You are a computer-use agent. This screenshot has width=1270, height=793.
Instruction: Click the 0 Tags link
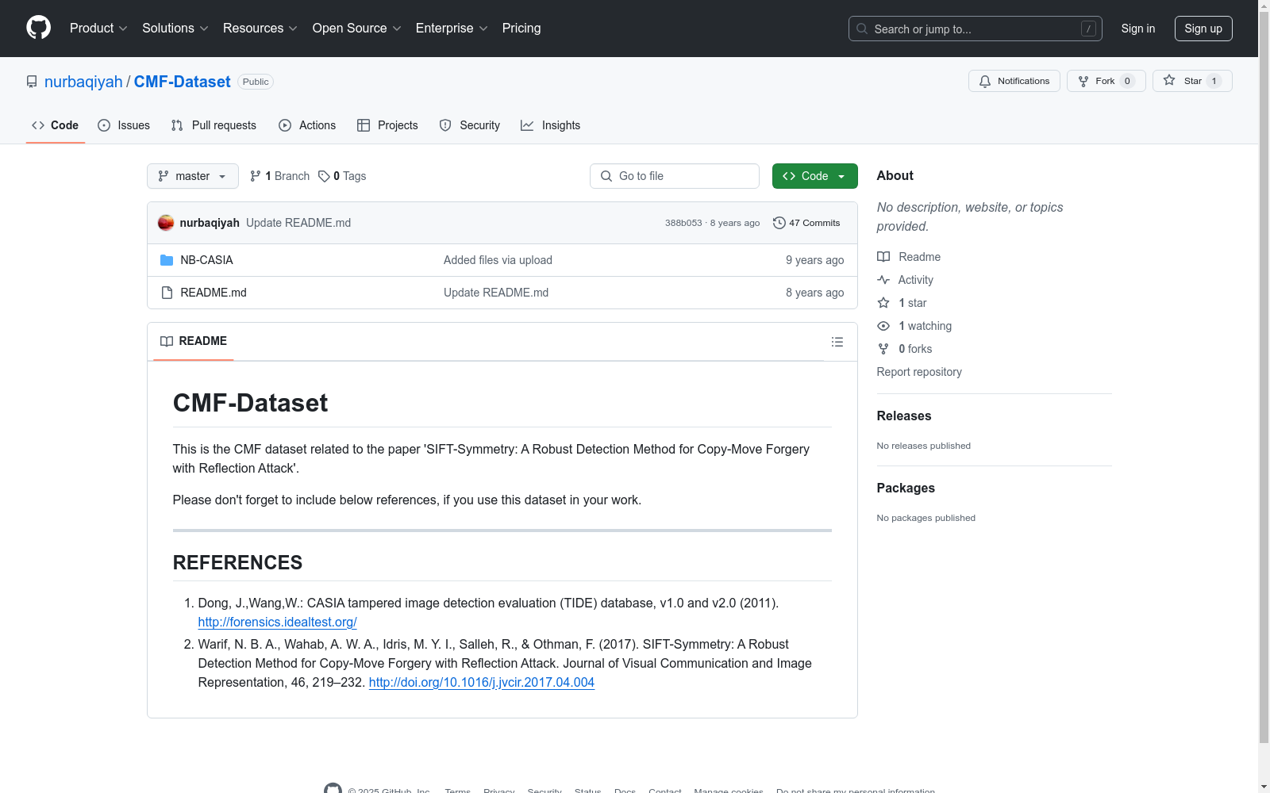click(342, 176)
